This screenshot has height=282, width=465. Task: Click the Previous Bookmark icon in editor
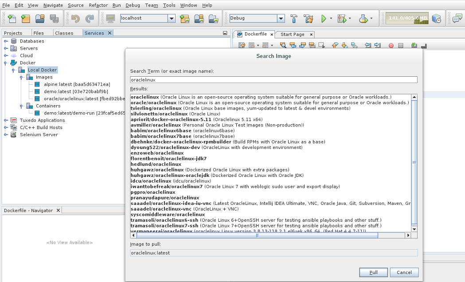tap(335, 45)
